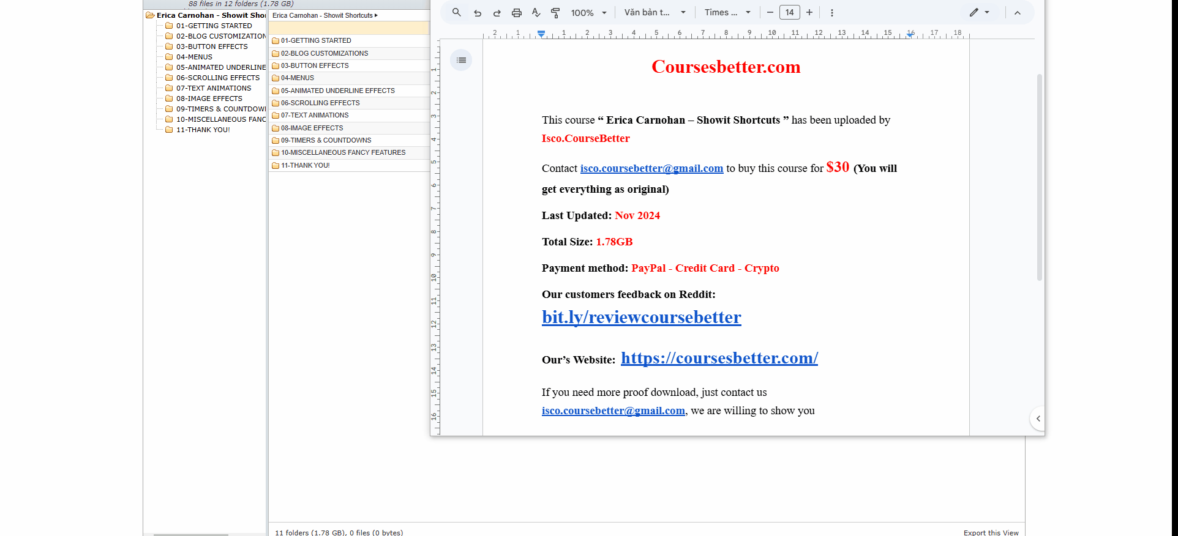Screen dimensions: 1178x536
Task: Open the https://coursesbetter.com/ link
Action: point(719,358)
